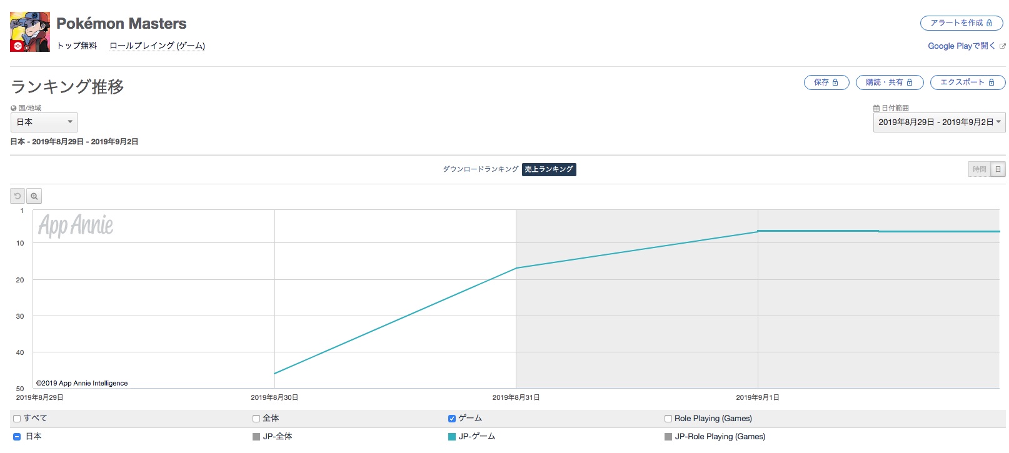Click the Pokémon Masters app icon
This screenshot has width=1009, height=453.
30,32
